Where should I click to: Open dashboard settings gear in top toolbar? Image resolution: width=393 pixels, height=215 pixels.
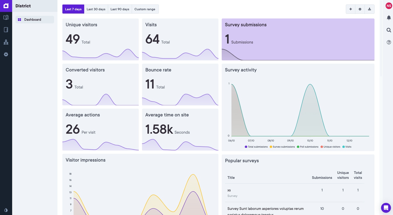pos(360,9)
